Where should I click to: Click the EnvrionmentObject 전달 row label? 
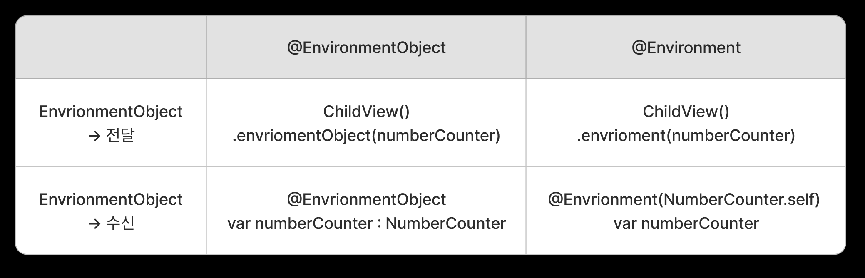coord(111,123)
